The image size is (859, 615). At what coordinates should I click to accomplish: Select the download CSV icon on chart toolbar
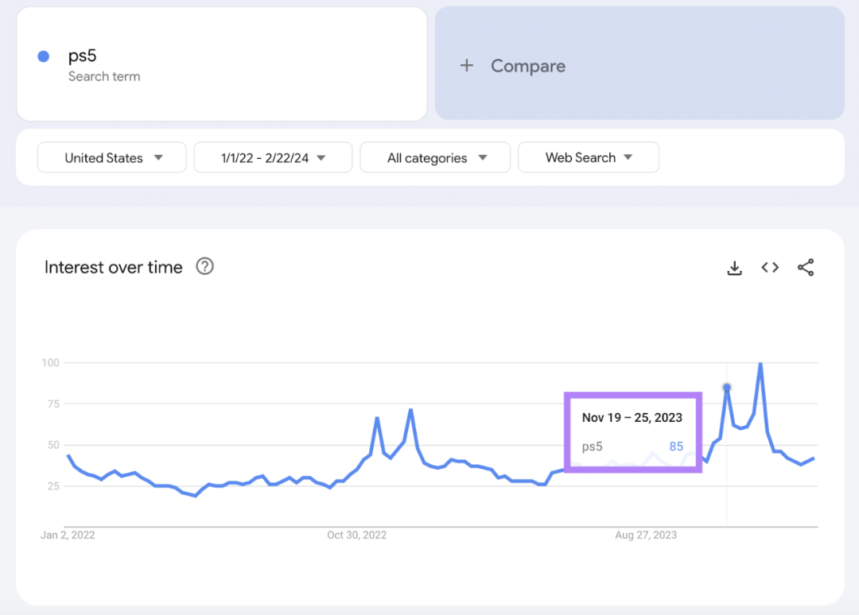tap(734, 268)
